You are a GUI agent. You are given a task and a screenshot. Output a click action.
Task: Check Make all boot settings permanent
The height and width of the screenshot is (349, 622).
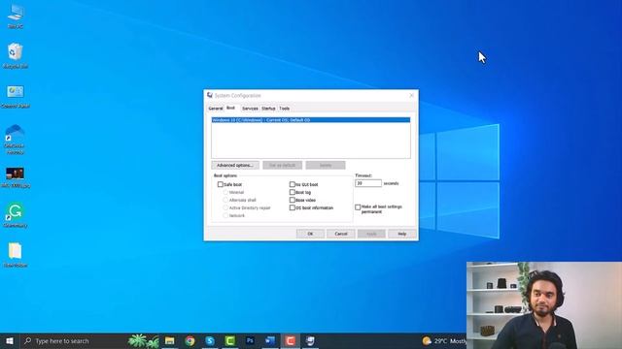pyautogui.click(x=358, y=206)
